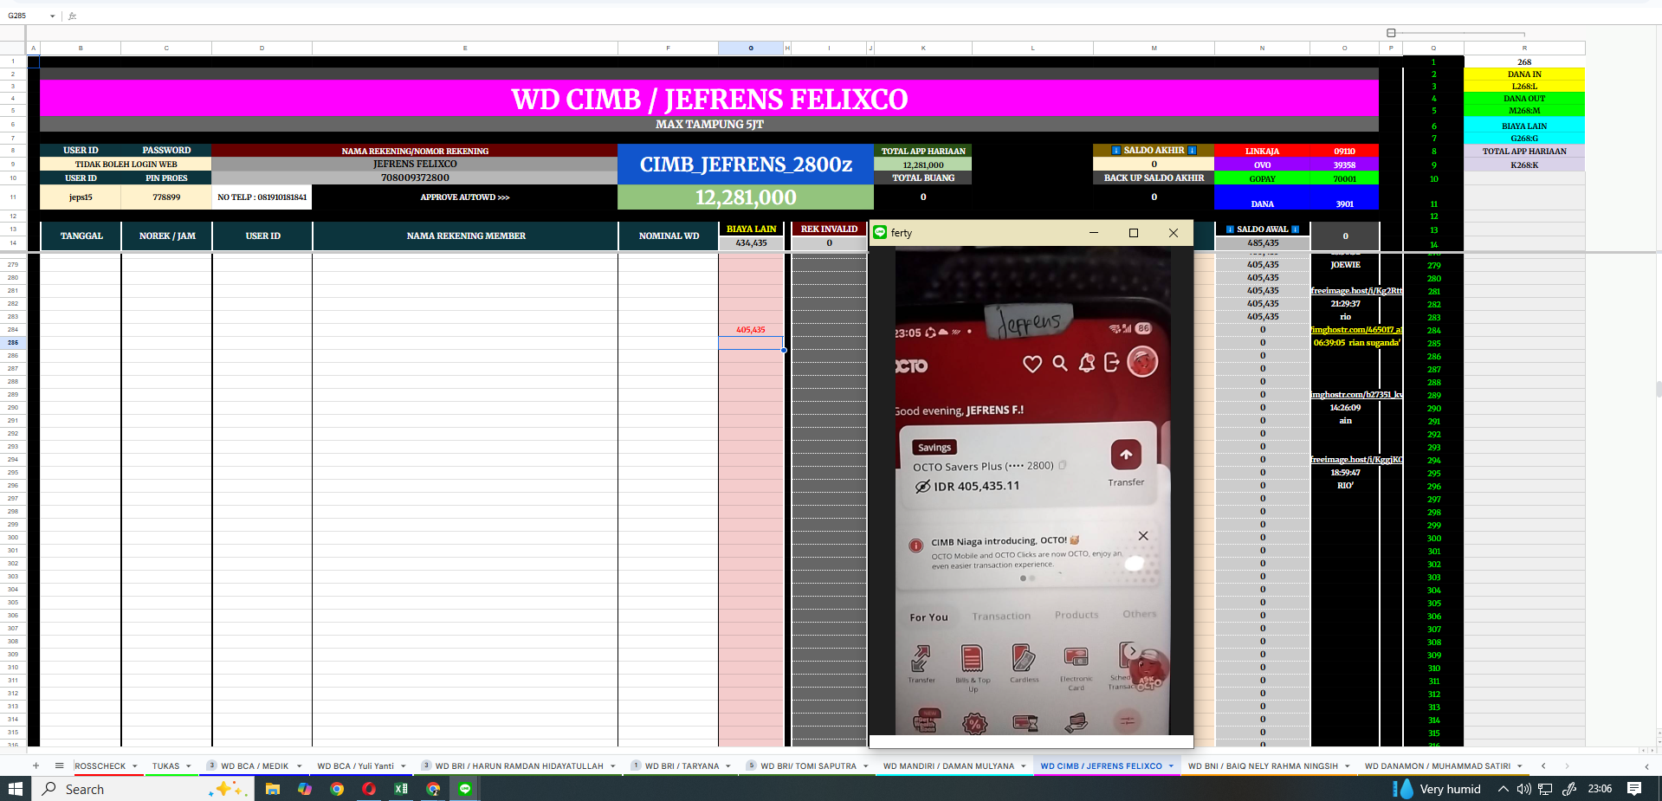Tap the percent promo icon in OCTO app

(x=974, y=723)
